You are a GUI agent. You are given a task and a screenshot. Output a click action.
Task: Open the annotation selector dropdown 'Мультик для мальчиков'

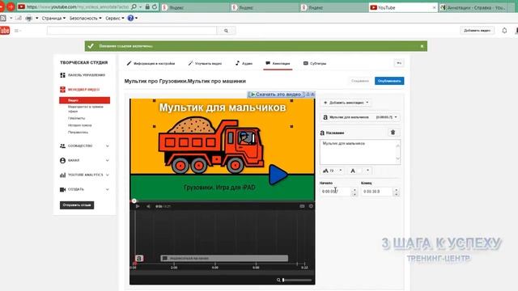(360, 117)
